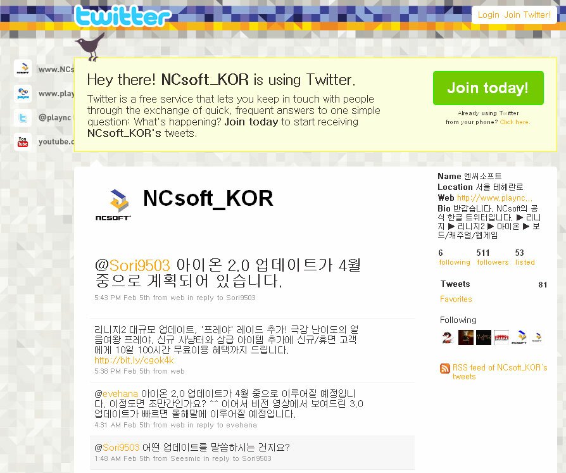Open the plaync web link in profile
Viewport: 566px width, 473px height.
(x=494, y=198)
